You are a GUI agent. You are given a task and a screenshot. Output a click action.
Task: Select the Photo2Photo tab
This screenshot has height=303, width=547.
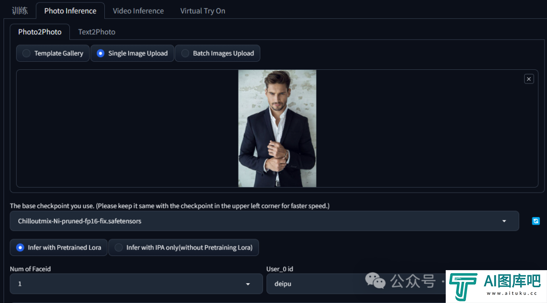(40, 32)
